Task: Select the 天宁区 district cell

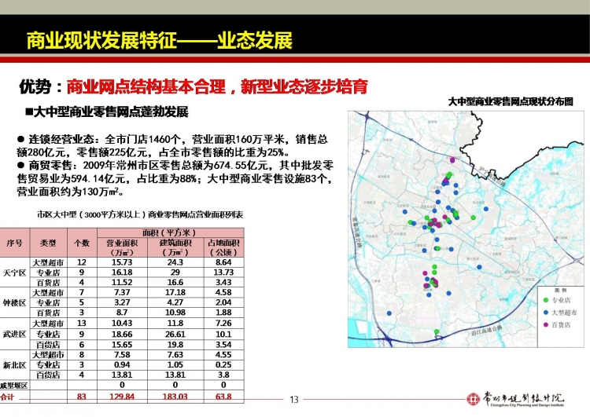Action: 15,273
